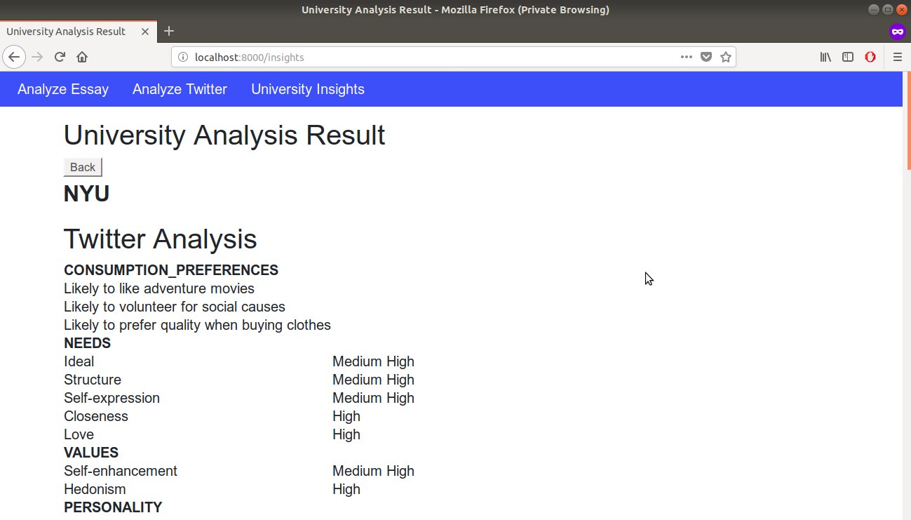The image size is (911, 520).
Task: Open page actions three-dot menu
Action: [687, 57]
